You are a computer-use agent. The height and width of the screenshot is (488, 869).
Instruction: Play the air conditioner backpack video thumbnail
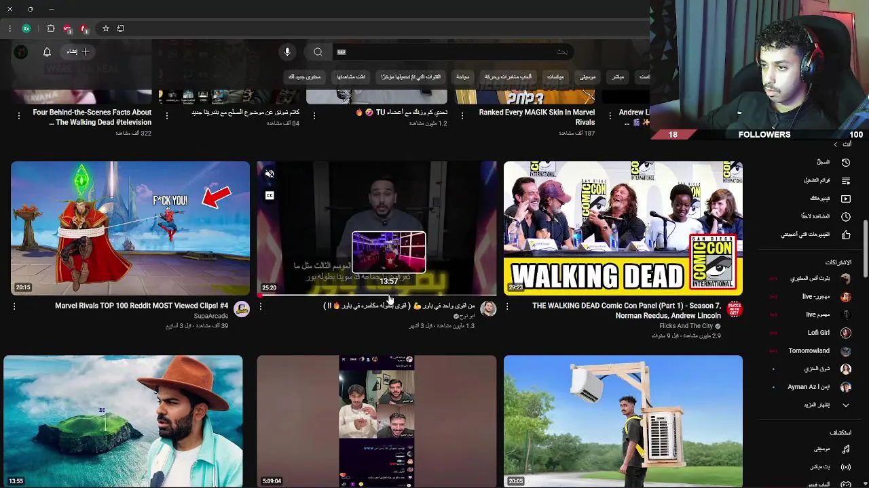point(623,422)
